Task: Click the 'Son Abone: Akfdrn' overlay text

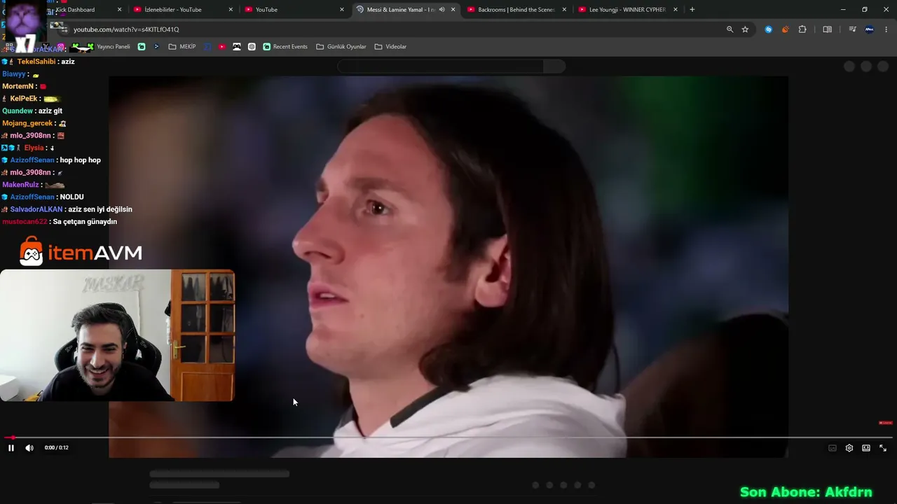Action: click(x=806, y=492)
